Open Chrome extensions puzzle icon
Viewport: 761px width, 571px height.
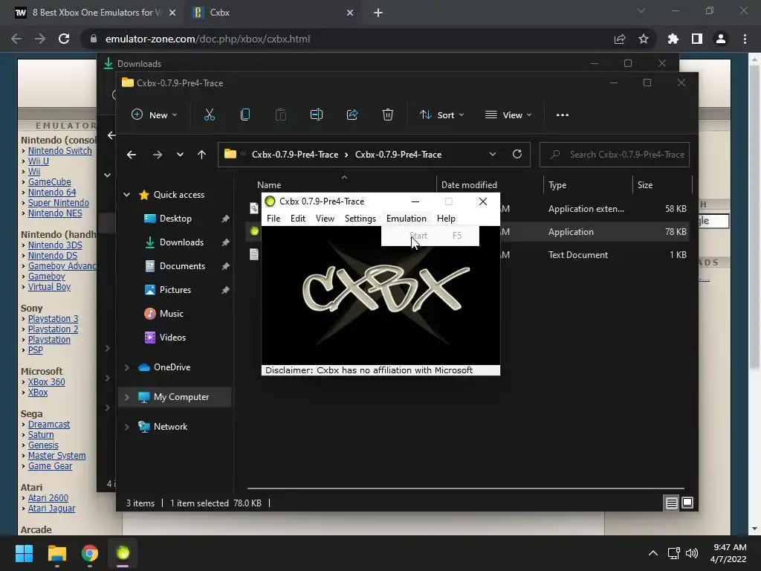click(673, 39)
